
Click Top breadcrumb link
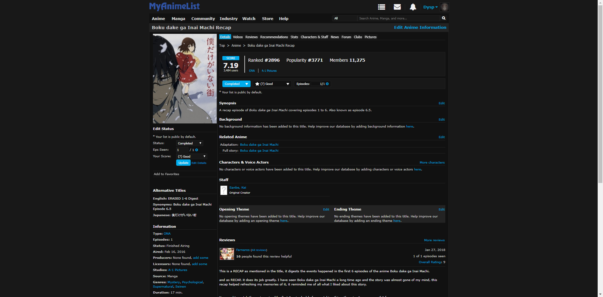[x=222, y=45]
